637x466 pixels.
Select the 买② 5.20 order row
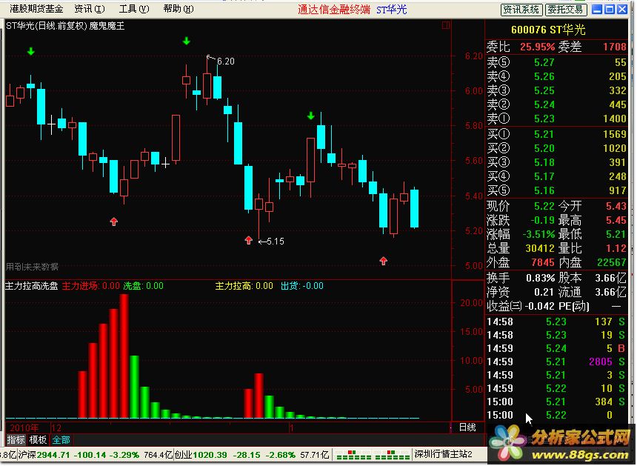556,148
